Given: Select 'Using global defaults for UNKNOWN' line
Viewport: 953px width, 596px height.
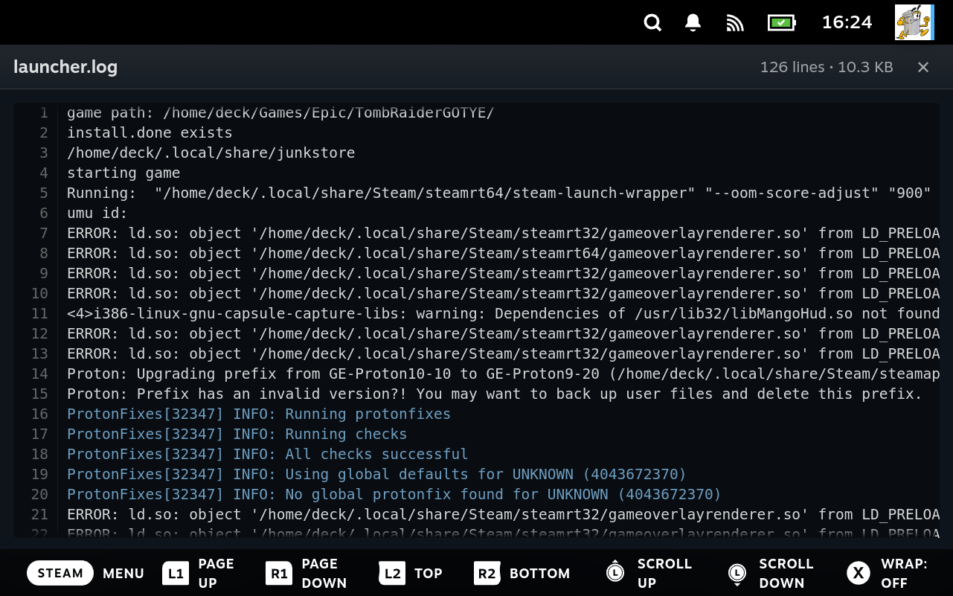Looking at the screenshot, I should [x=376, y=474].
